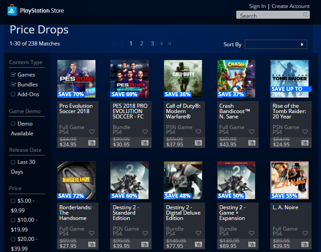This screenshot has height=252, width=321.
Task: Click the Sign In link
Action: coord(257,6)
